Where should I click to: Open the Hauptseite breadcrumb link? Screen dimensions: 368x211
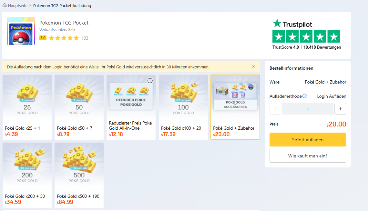(x=18, y=5)
